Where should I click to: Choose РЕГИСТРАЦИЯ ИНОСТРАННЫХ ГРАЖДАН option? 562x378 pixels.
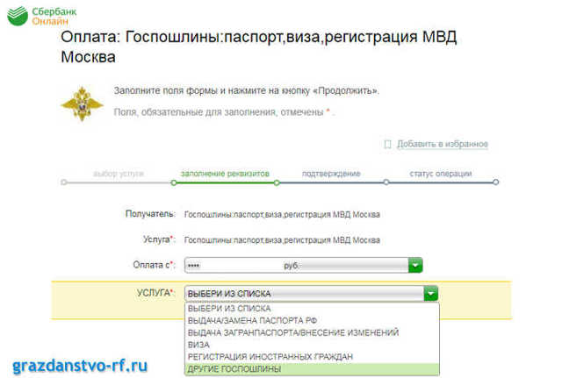[x=312, y=357]
